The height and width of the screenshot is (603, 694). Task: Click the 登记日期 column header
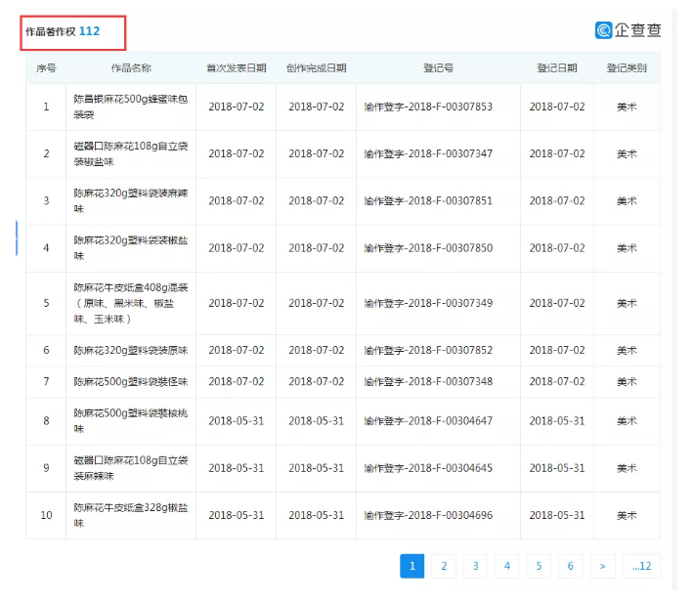click(x=556, y=68)
